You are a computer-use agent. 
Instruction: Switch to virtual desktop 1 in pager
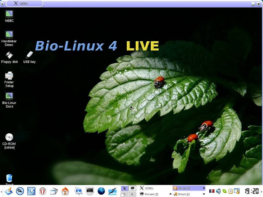pyautogui.click(x=125, y=188)
